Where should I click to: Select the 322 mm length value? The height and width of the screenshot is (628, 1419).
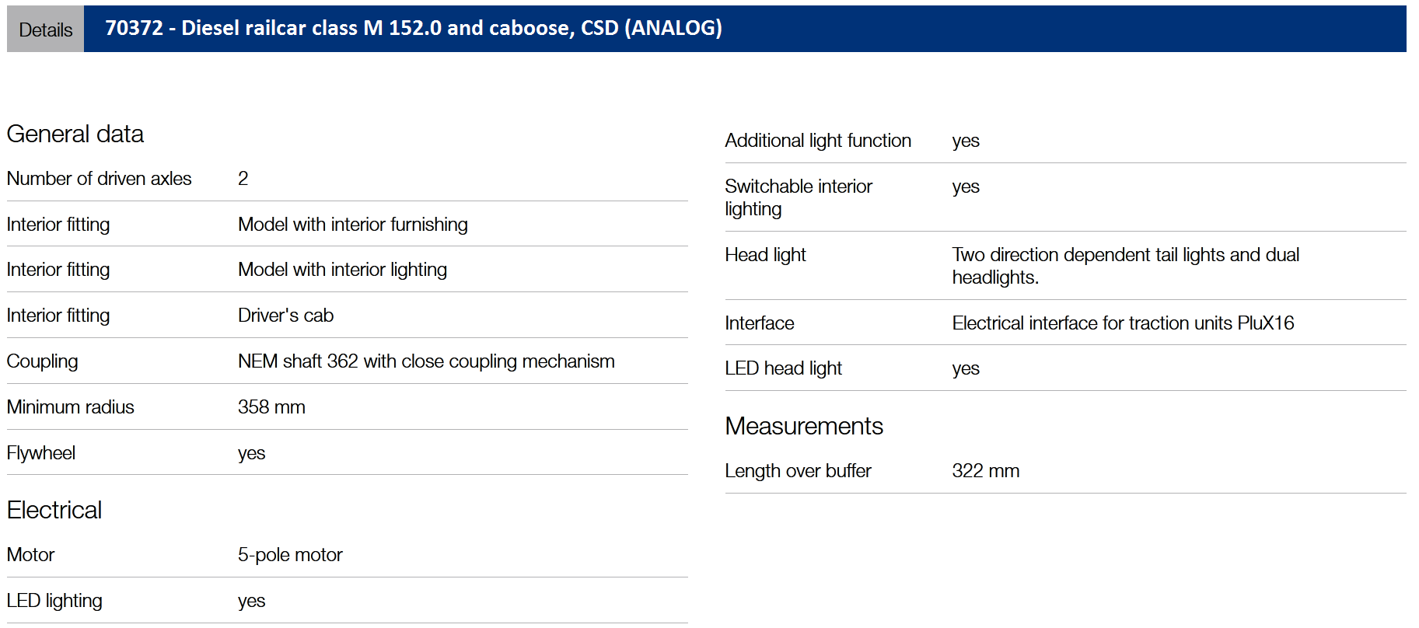pos(985,471)
